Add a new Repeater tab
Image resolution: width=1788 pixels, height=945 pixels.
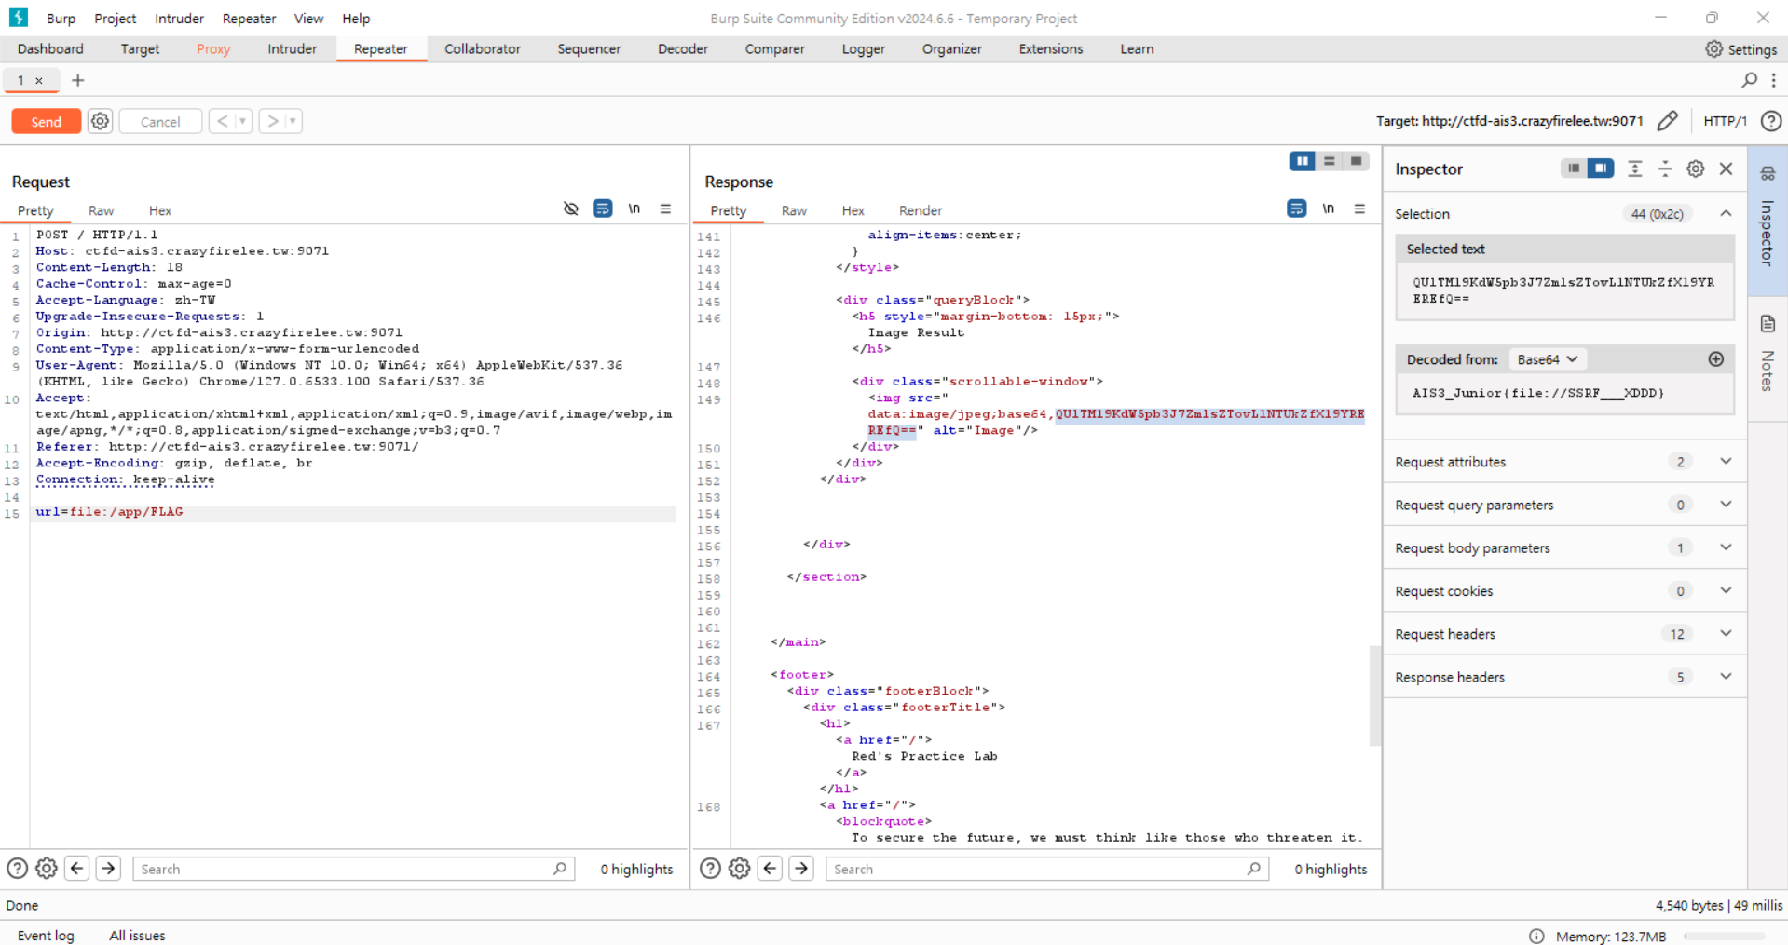(78, 80)
